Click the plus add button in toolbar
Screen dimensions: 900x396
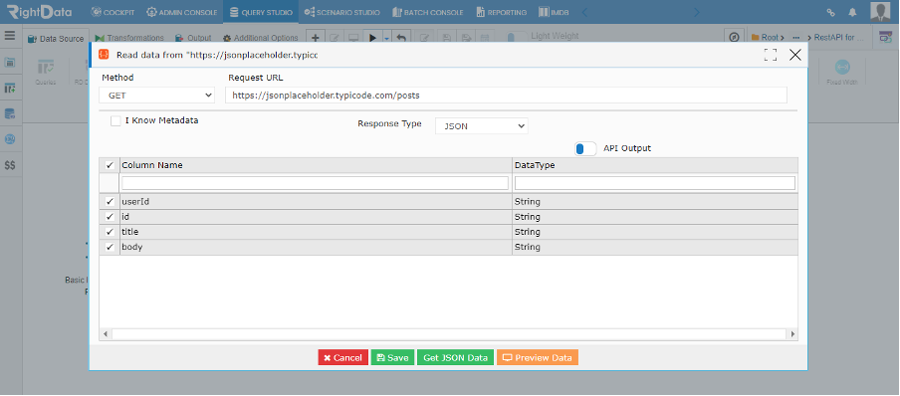(315, 37)
